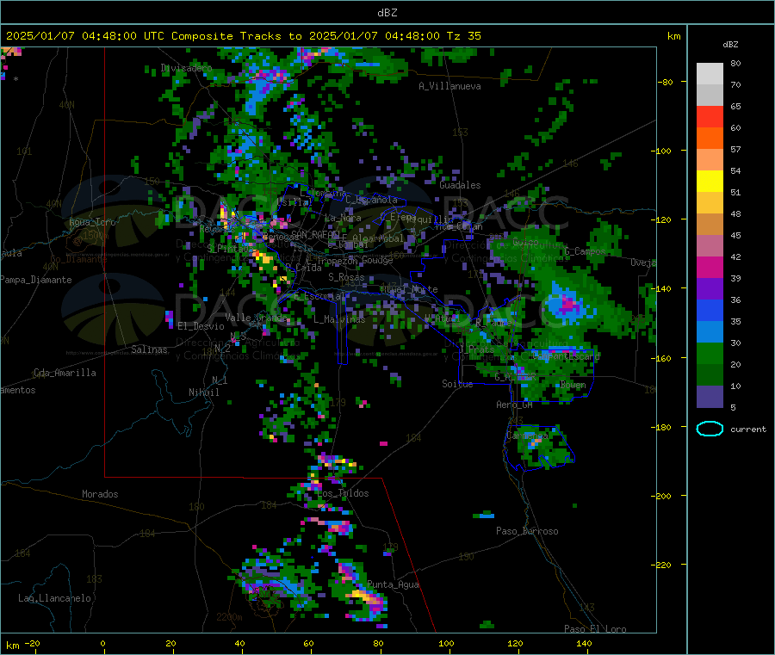
Task: Click the 'Nihuil' place label
Action: point(203,392)
